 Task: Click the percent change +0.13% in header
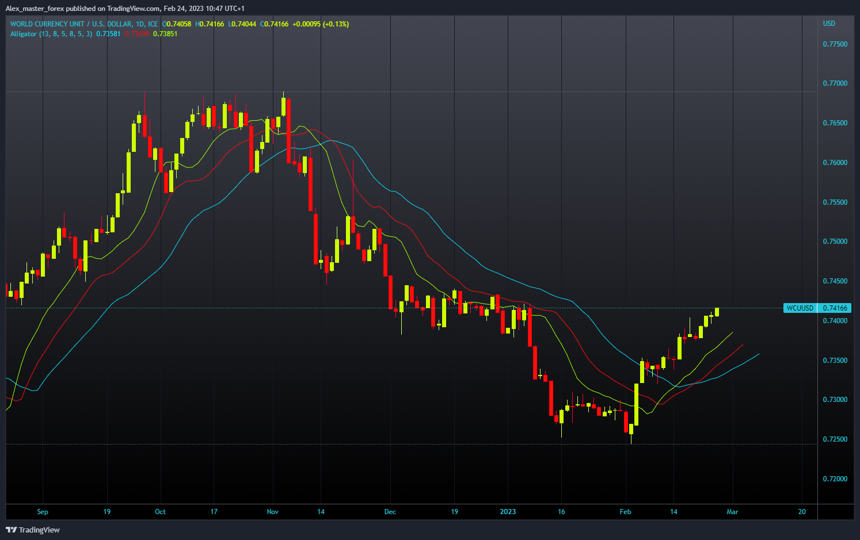tap(336, 24)
